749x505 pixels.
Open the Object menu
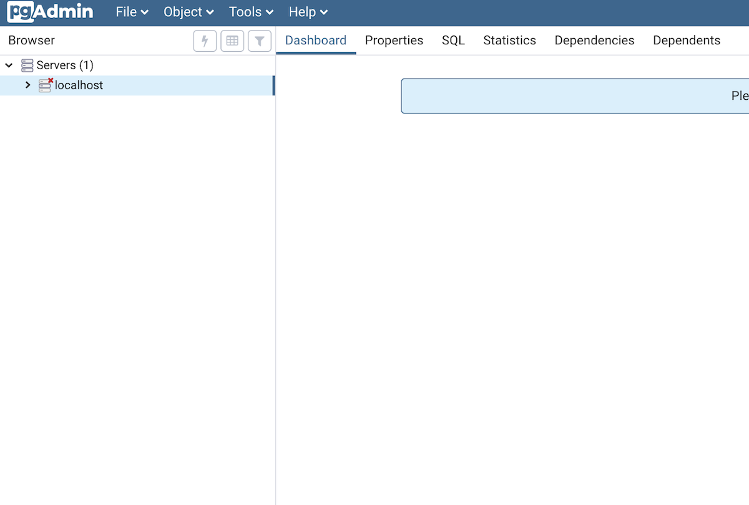(188, 12)
